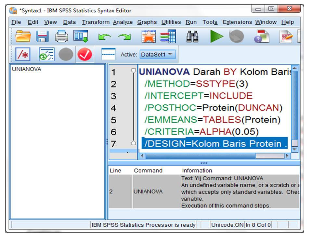Open a file with the folder icon
The width and height of the screenshot is (312, 237).
pos(23,36)
